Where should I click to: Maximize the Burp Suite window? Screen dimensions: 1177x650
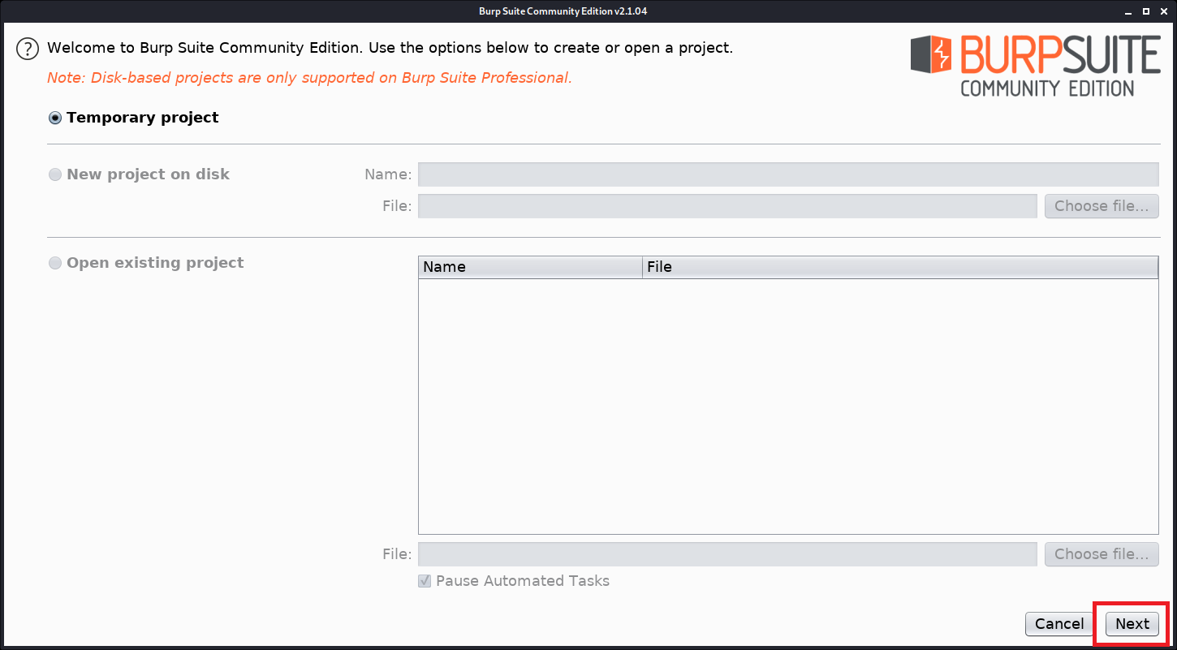(x=1145, y=11)
